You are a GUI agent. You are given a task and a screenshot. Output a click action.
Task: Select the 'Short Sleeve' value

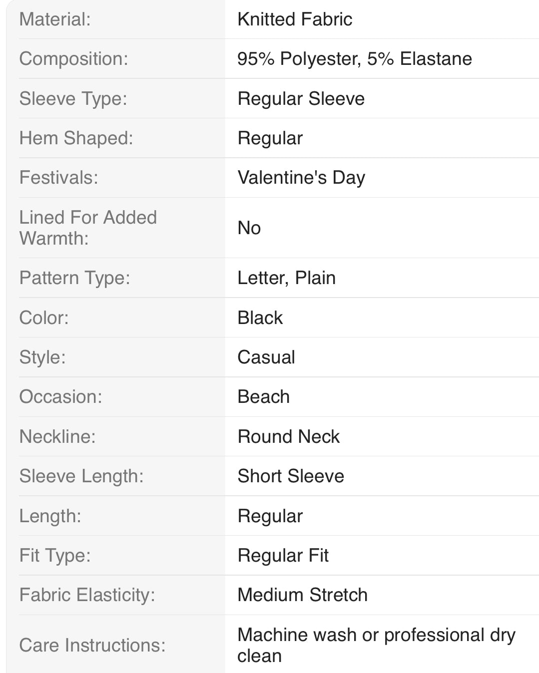tap(291, 476)
